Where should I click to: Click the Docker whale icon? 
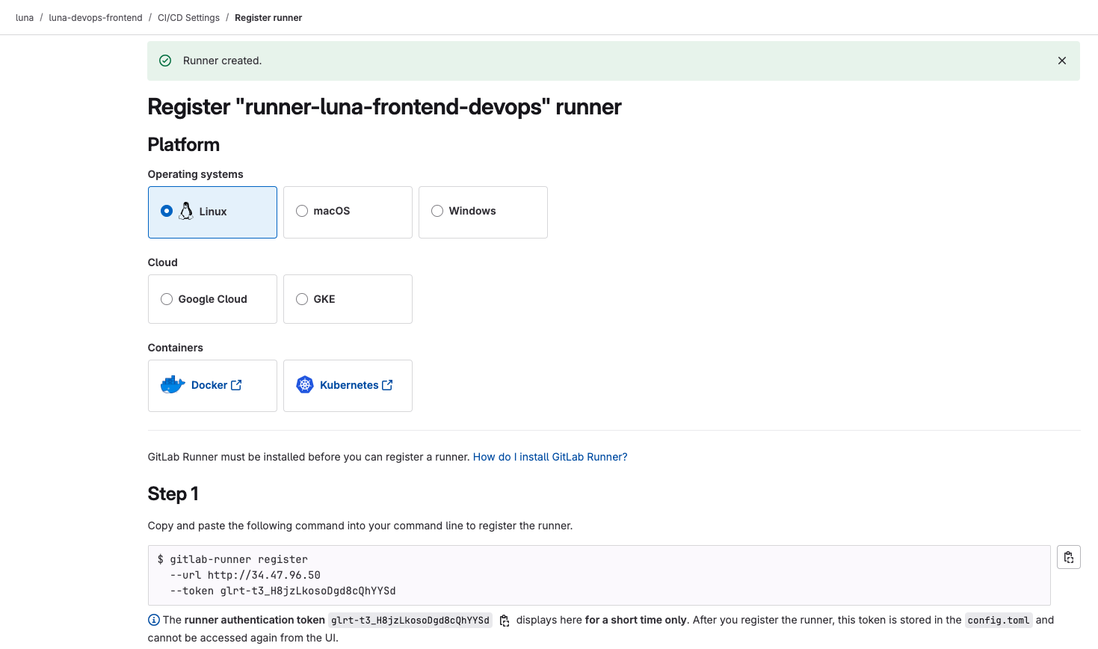(x=173, y=385)
